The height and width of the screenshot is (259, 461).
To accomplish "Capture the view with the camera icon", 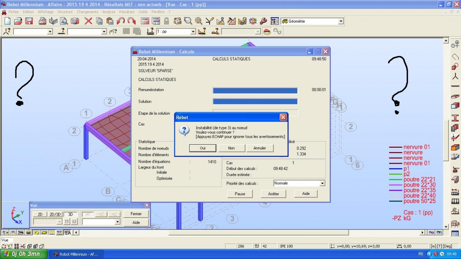I will (x=75, y=21).
